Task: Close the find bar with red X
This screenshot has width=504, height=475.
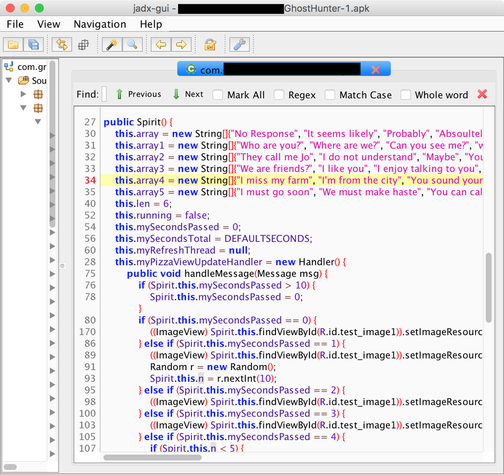Action: tap(482, 94)
